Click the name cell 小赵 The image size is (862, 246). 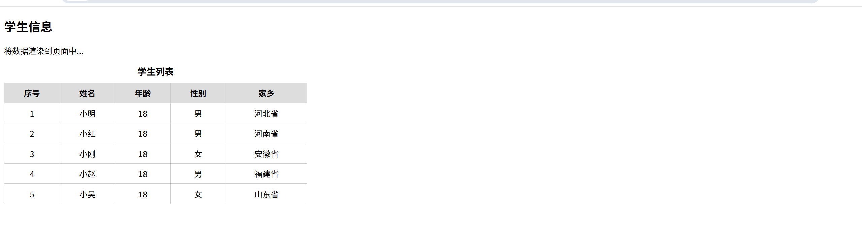pyautogui.click(x=87, y=174)
